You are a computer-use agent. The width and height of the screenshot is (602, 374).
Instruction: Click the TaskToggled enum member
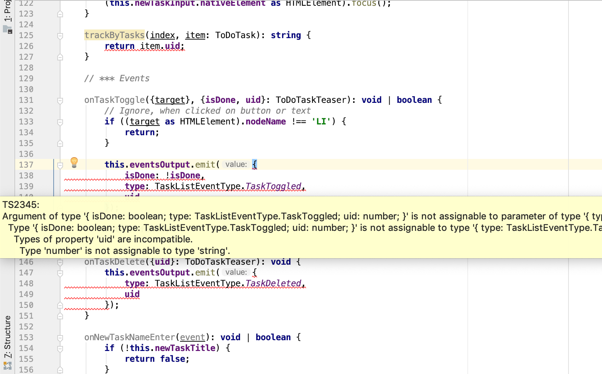click(273, 186)
